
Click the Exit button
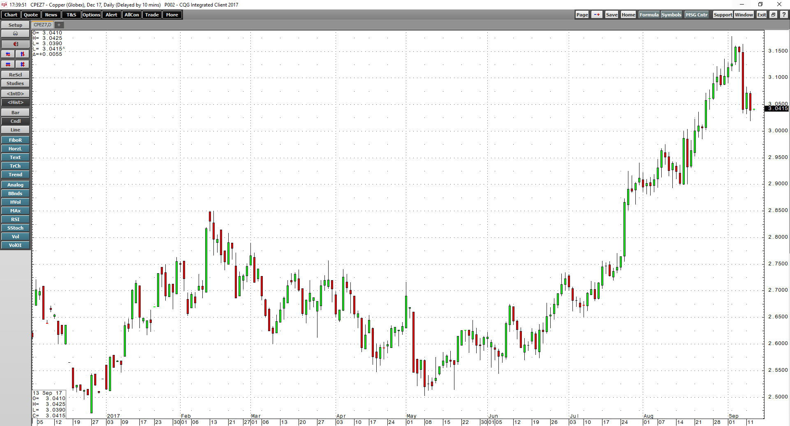coord(762,15)
